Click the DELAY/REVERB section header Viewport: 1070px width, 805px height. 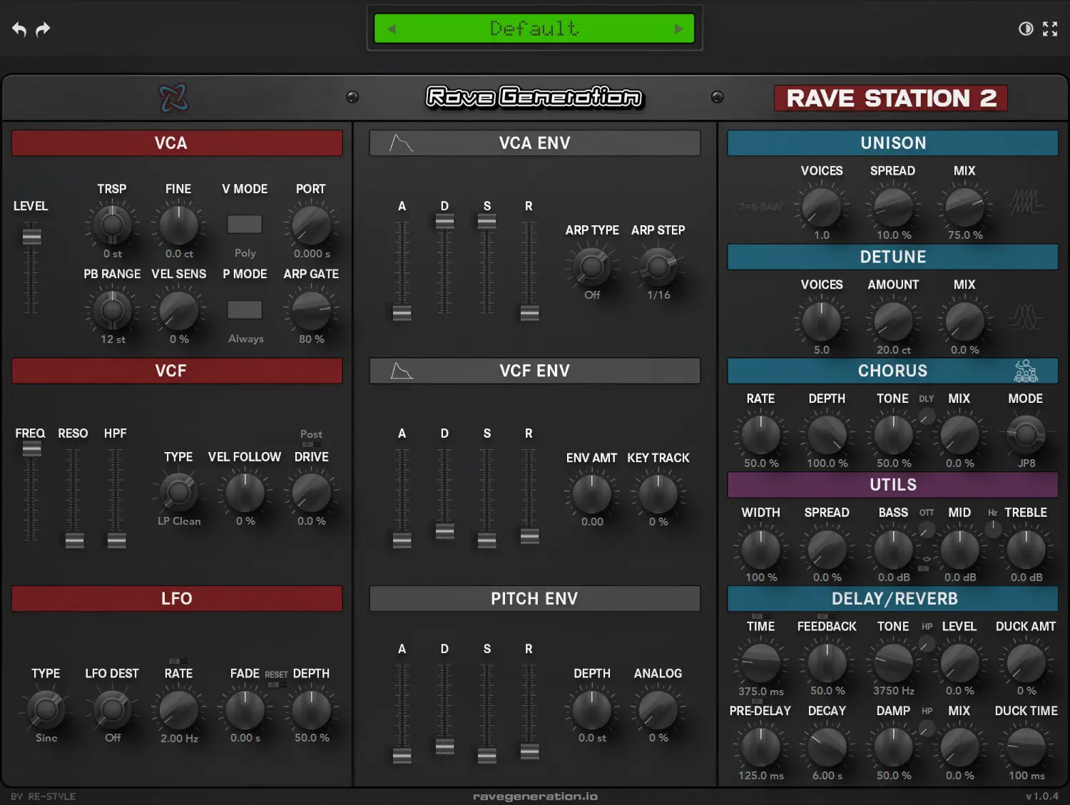coord(892,598)
